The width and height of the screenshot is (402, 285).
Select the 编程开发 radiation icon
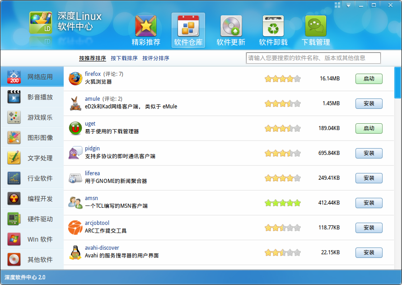14,198
